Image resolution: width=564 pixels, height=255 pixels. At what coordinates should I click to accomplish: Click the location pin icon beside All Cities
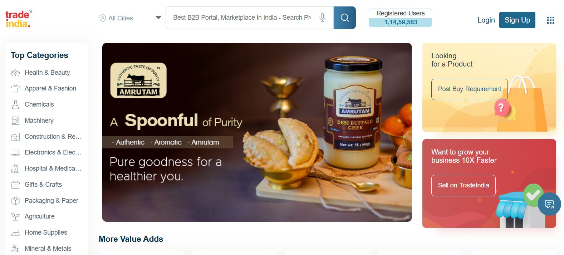(x=103, y=18)
